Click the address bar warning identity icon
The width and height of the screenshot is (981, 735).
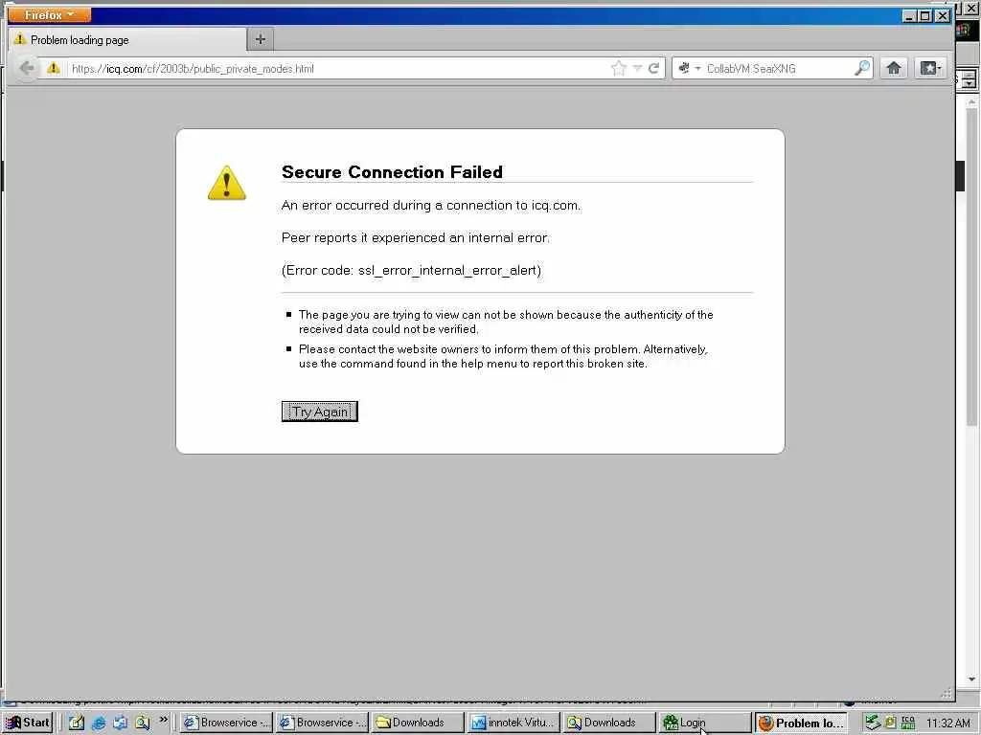[54, 68]
